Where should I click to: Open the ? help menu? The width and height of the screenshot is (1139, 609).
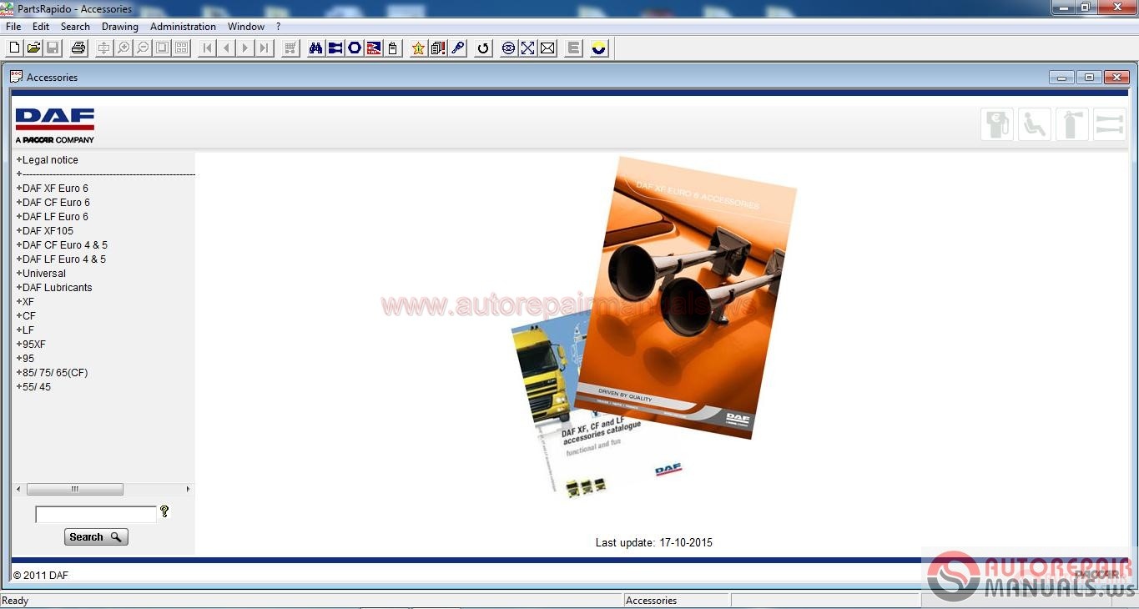click(278, 27)
